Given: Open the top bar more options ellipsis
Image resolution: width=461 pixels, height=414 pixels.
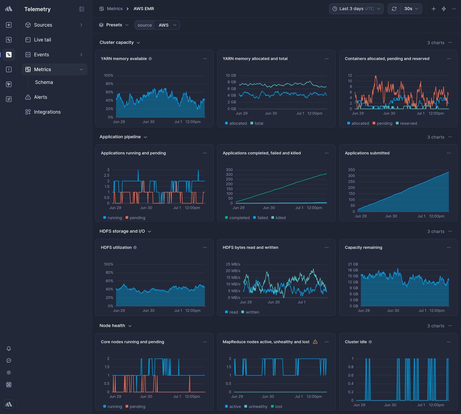Looking at the screenshot, I should pyautogui.click(x=454, y=9).
